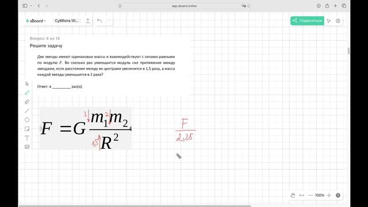Go back in Safari

point(39,6)
